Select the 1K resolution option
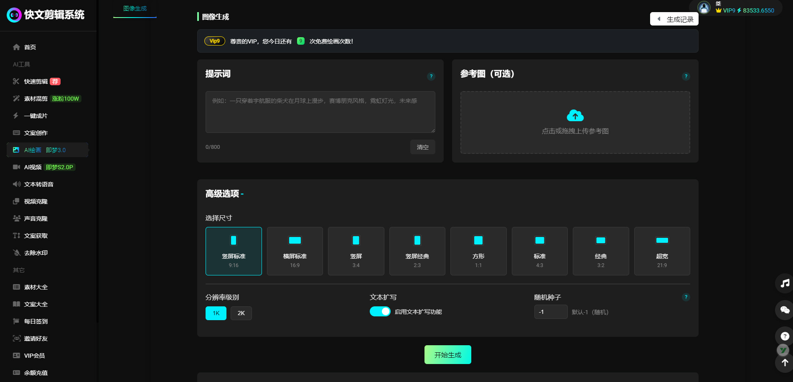The height and width of the screenshot is (382, 793). pyautogui.click(x=216, y=313)
